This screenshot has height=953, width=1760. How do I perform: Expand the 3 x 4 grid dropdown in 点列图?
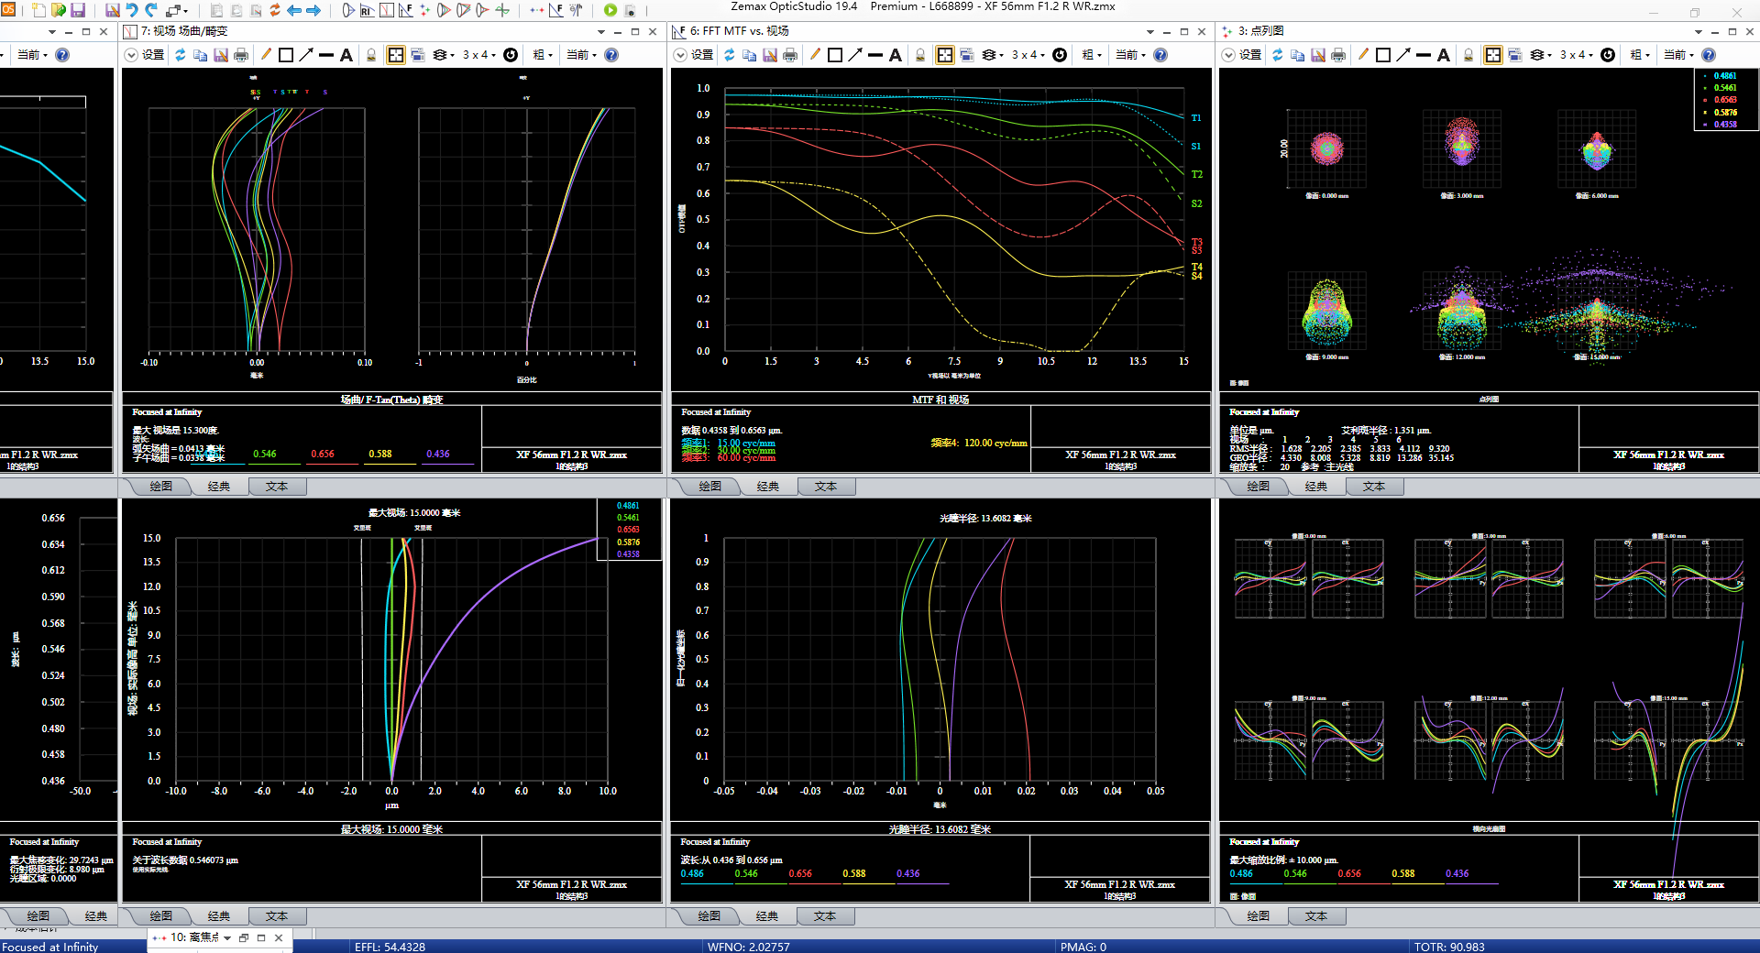pos(1578,55)
